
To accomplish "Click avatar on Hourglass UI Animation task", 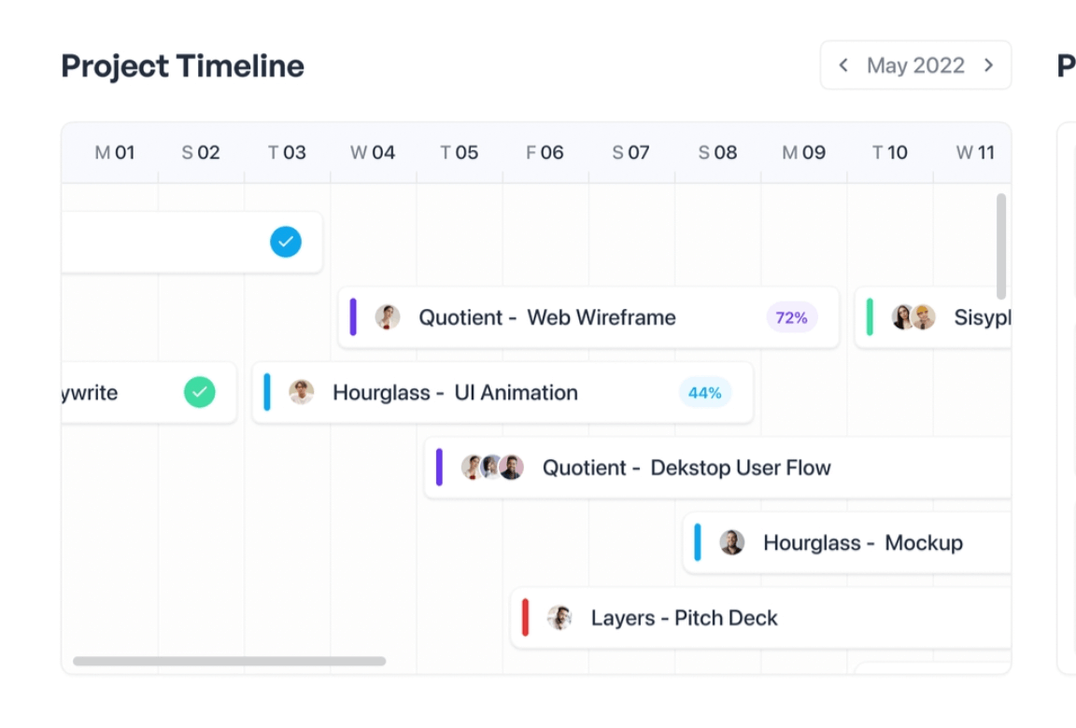I will 301,392.
